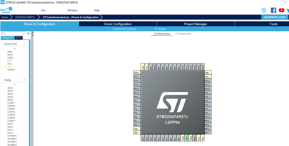Viewport: 289px width, 146px height.
Task: Open the peripheral search combo box
Action: [x=15, y=33]
